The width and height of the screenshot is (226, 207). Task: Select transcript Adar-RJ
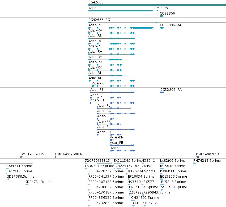pyautogui.click(x=95, y=73)
